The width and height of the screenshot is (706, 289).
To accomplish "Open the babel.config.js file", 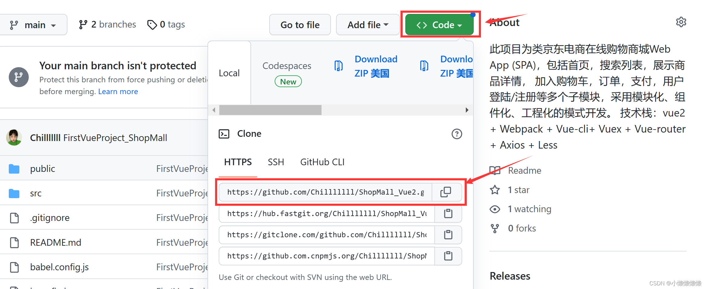I will click(x=59, y=267).
